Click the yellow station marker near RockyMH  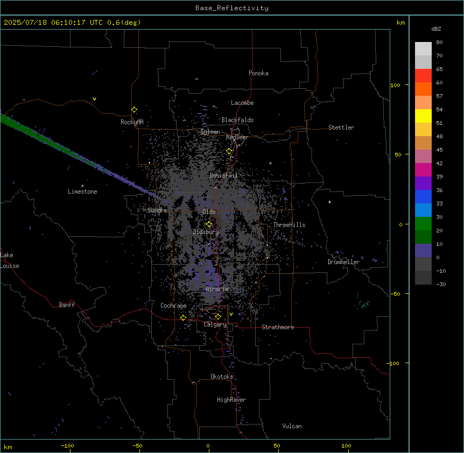135,110
